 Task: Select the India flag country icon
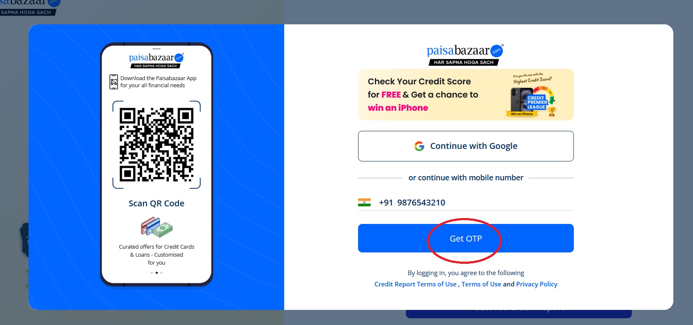(x=364, y=203)
